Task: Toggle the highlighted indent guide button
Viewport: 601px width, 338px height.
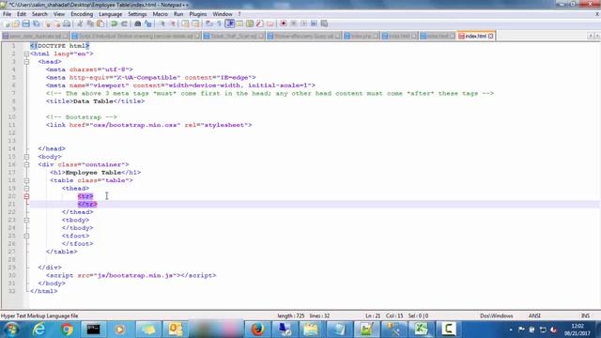Action: pos(229,23)
